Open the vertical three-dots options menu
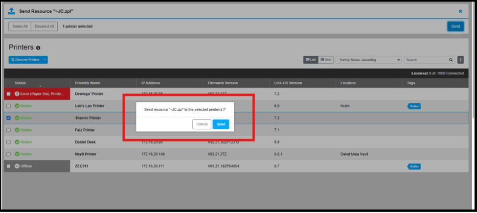Image resolution: width=477 pixels, height=213 pixels. pyautogui.click(x=460, y=60)
